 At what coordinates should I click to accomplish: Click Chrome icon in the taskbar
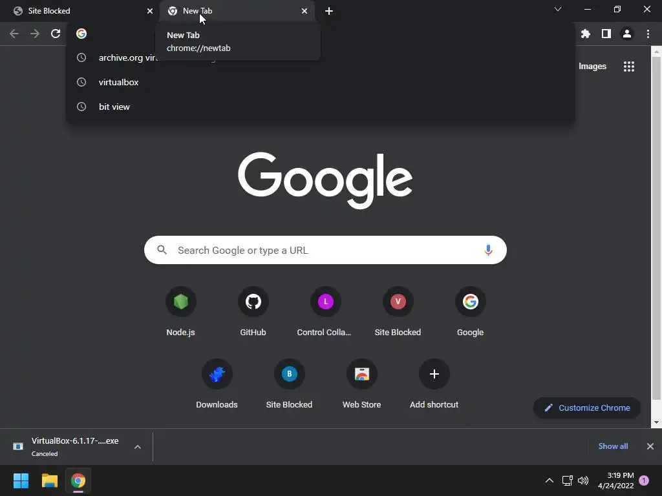click(78, 480)
